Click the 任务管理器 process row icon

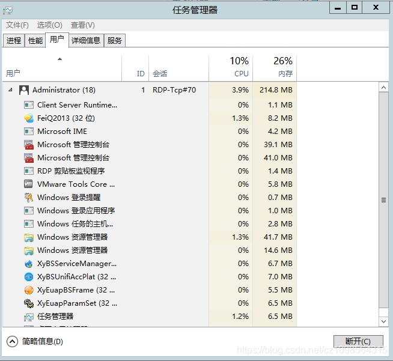click(29, 317)
